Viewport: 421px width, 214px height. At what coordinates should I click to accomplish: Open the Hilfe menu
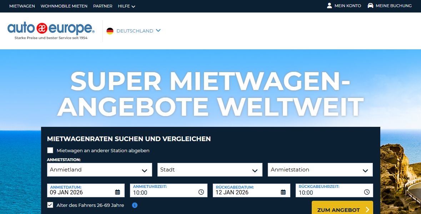[x=126, y=6]
